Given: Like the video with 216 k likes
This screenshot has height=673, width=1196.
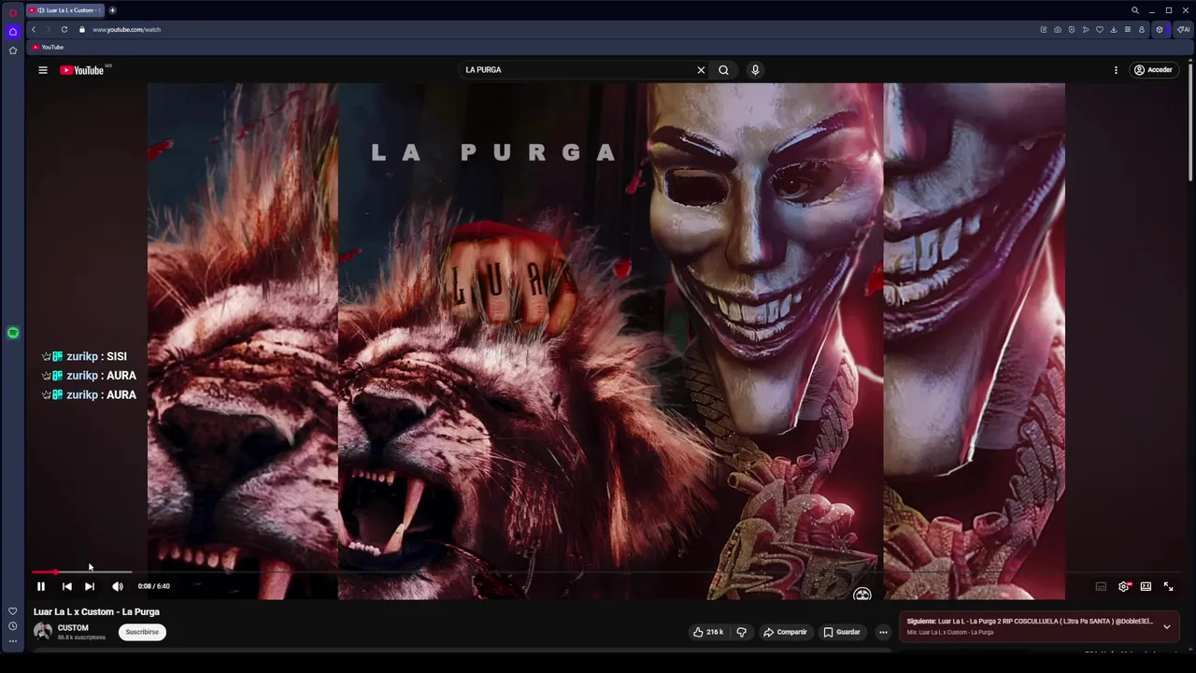Looking at the screenshot, I should coord(707,632).
